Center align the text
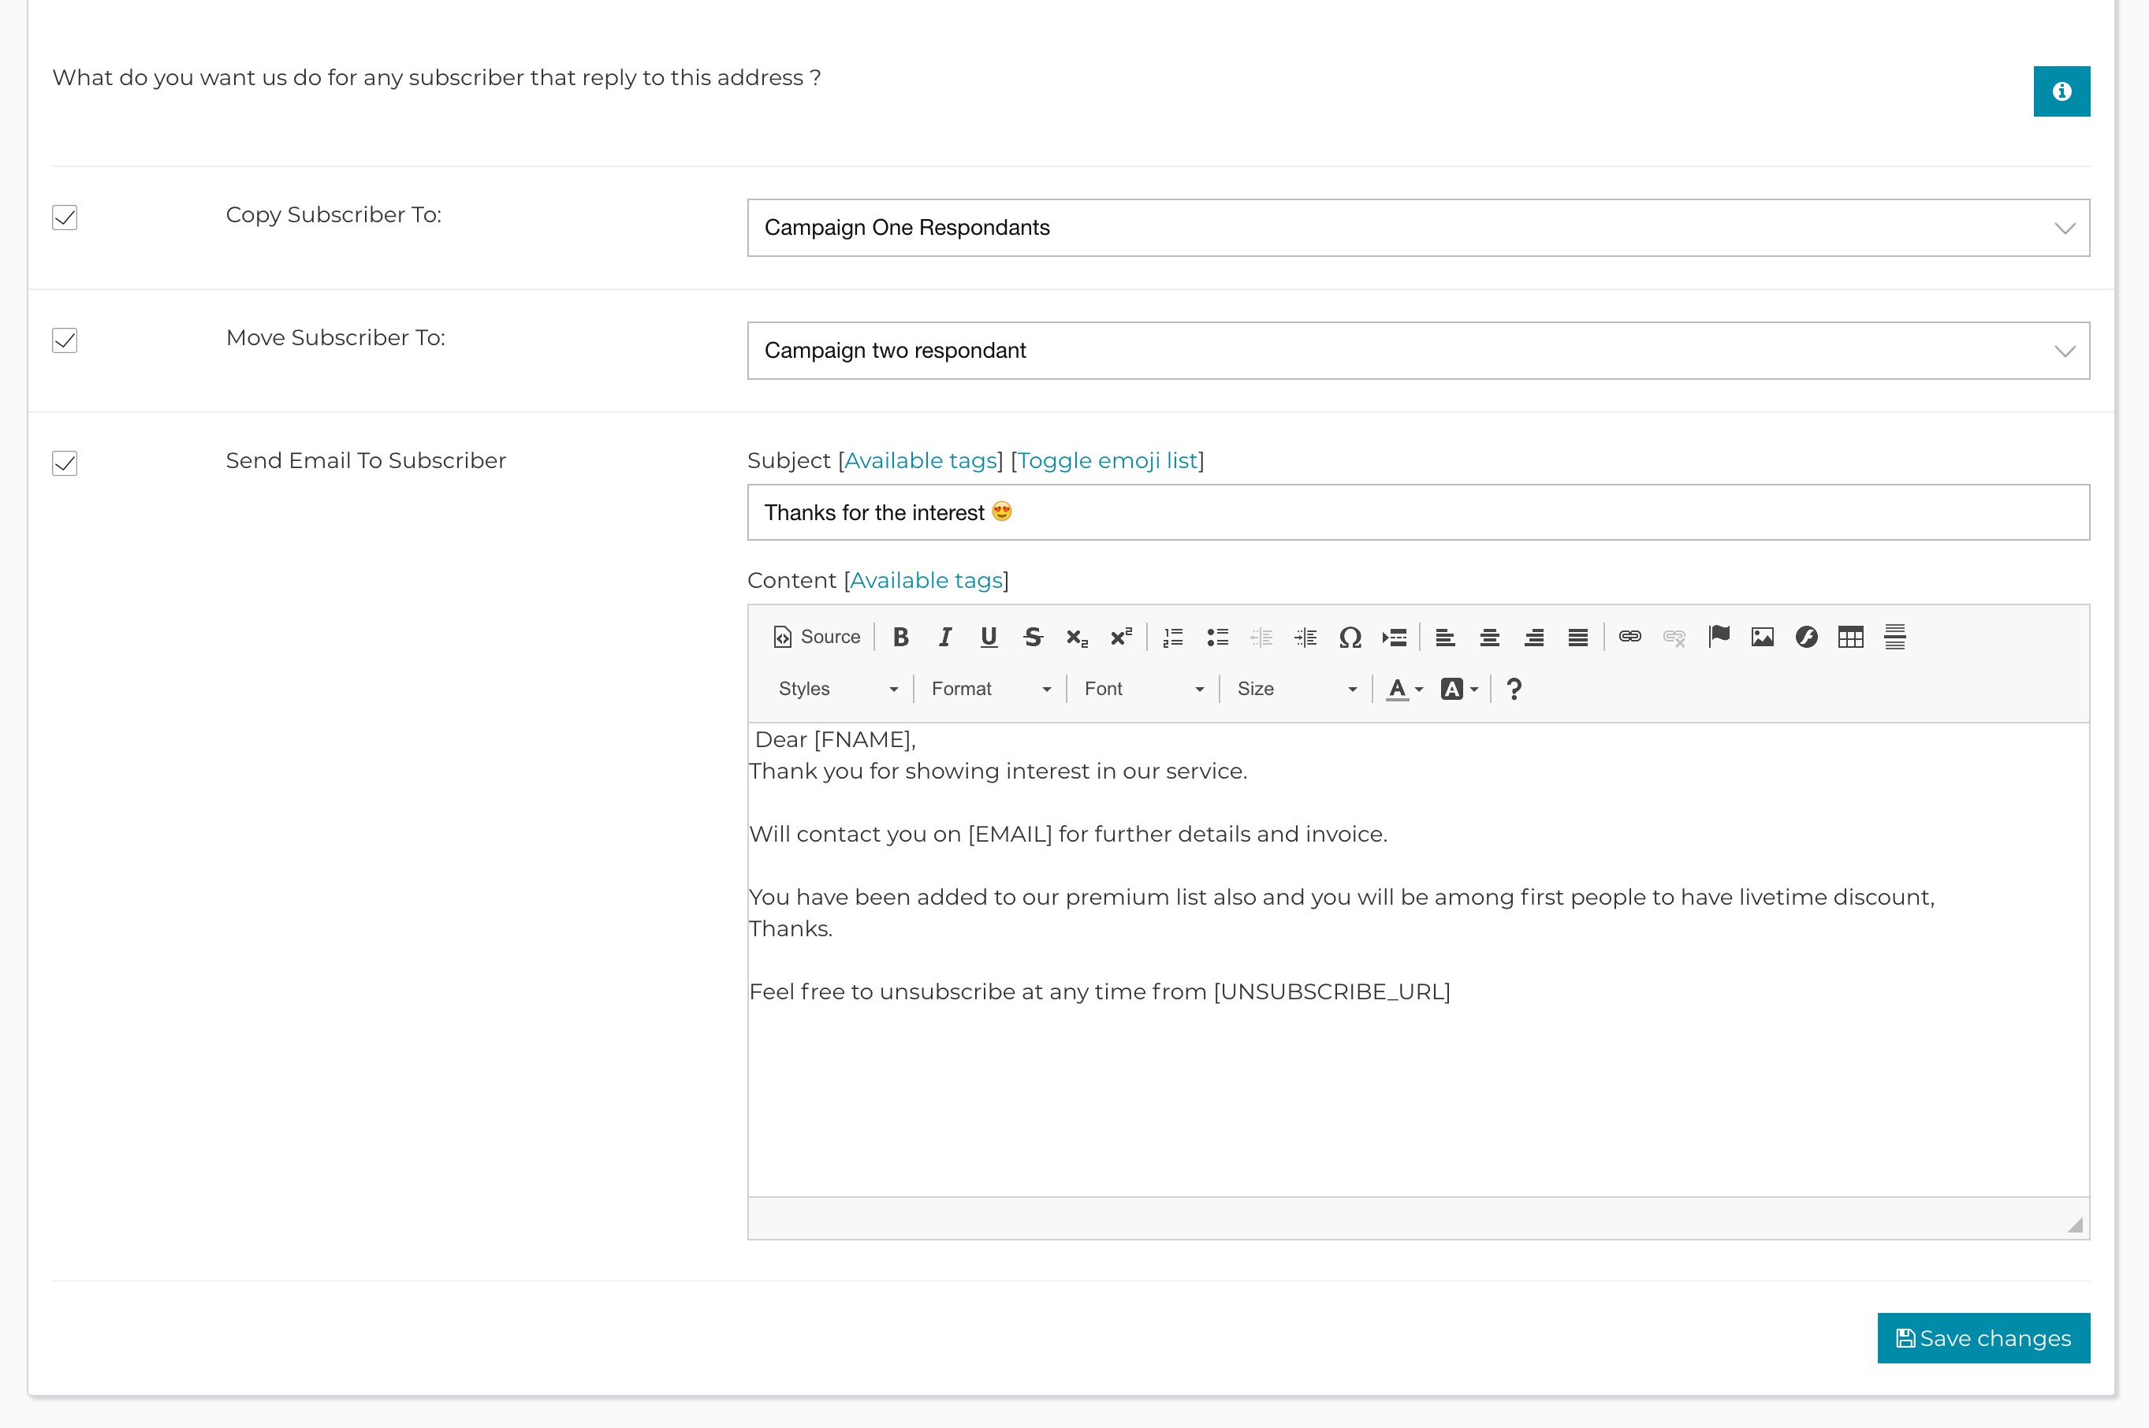Viewport: 2149px width, 1428px height. [x=1489, y=637]
